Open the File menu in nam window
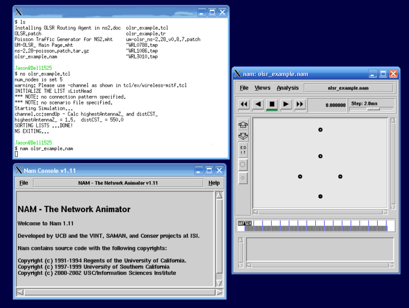 tap(244, 88)
